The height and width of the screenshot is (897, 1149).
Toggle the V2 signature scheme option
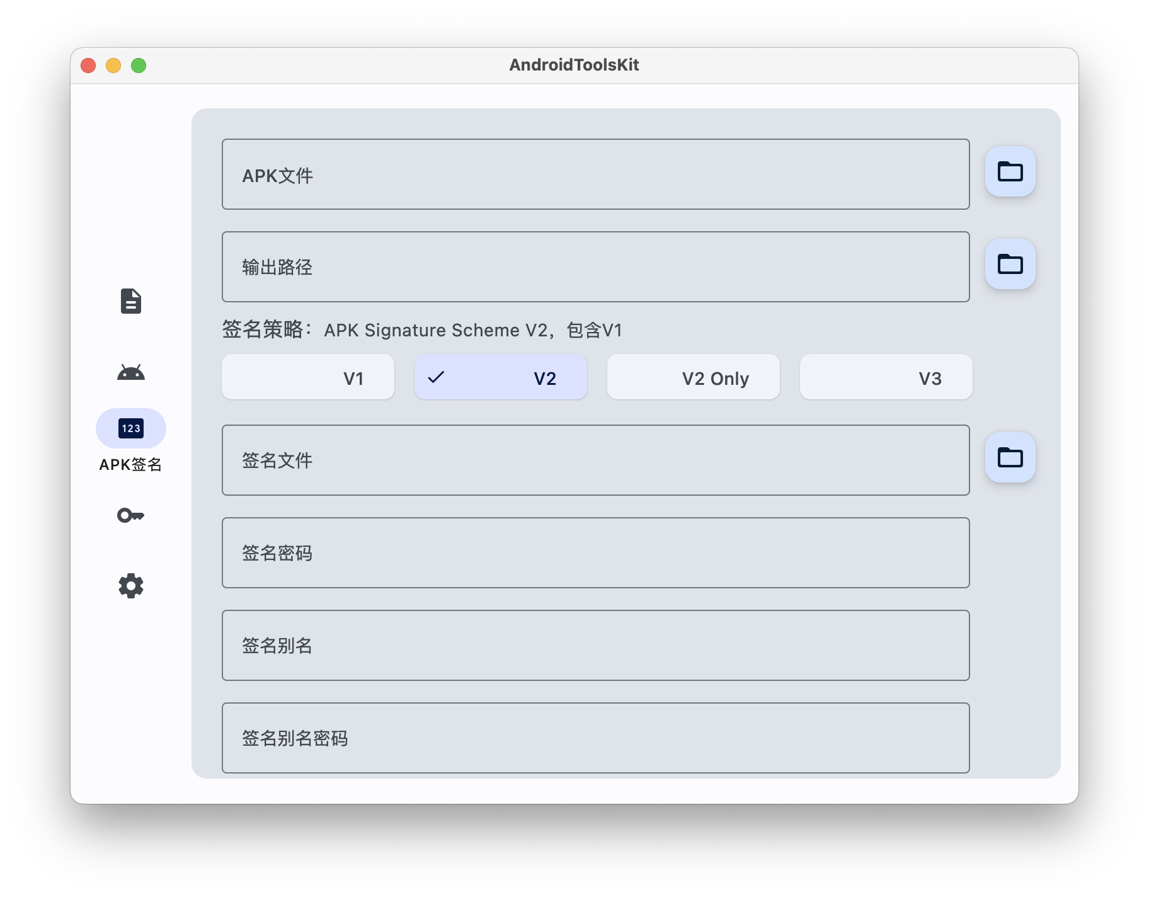501,377
